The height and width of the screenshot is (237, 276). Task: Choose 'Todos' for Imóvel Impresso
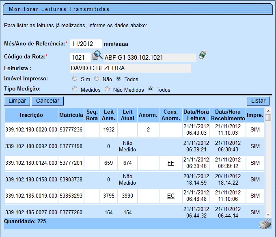119,79
